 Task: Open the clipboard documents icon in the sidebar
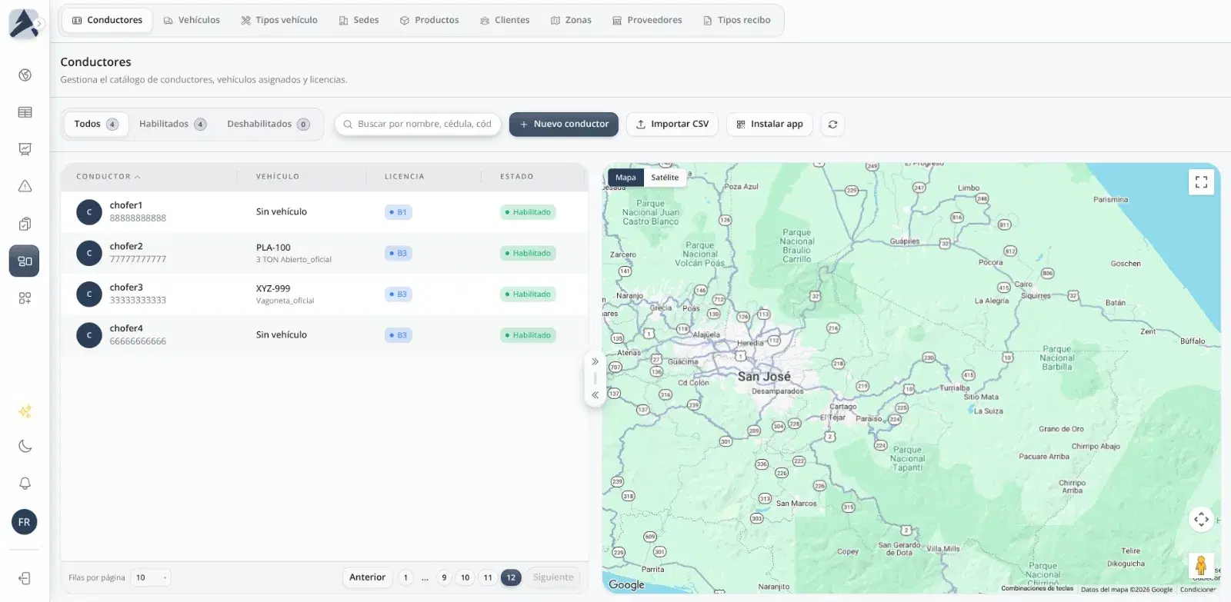[25, 224]
